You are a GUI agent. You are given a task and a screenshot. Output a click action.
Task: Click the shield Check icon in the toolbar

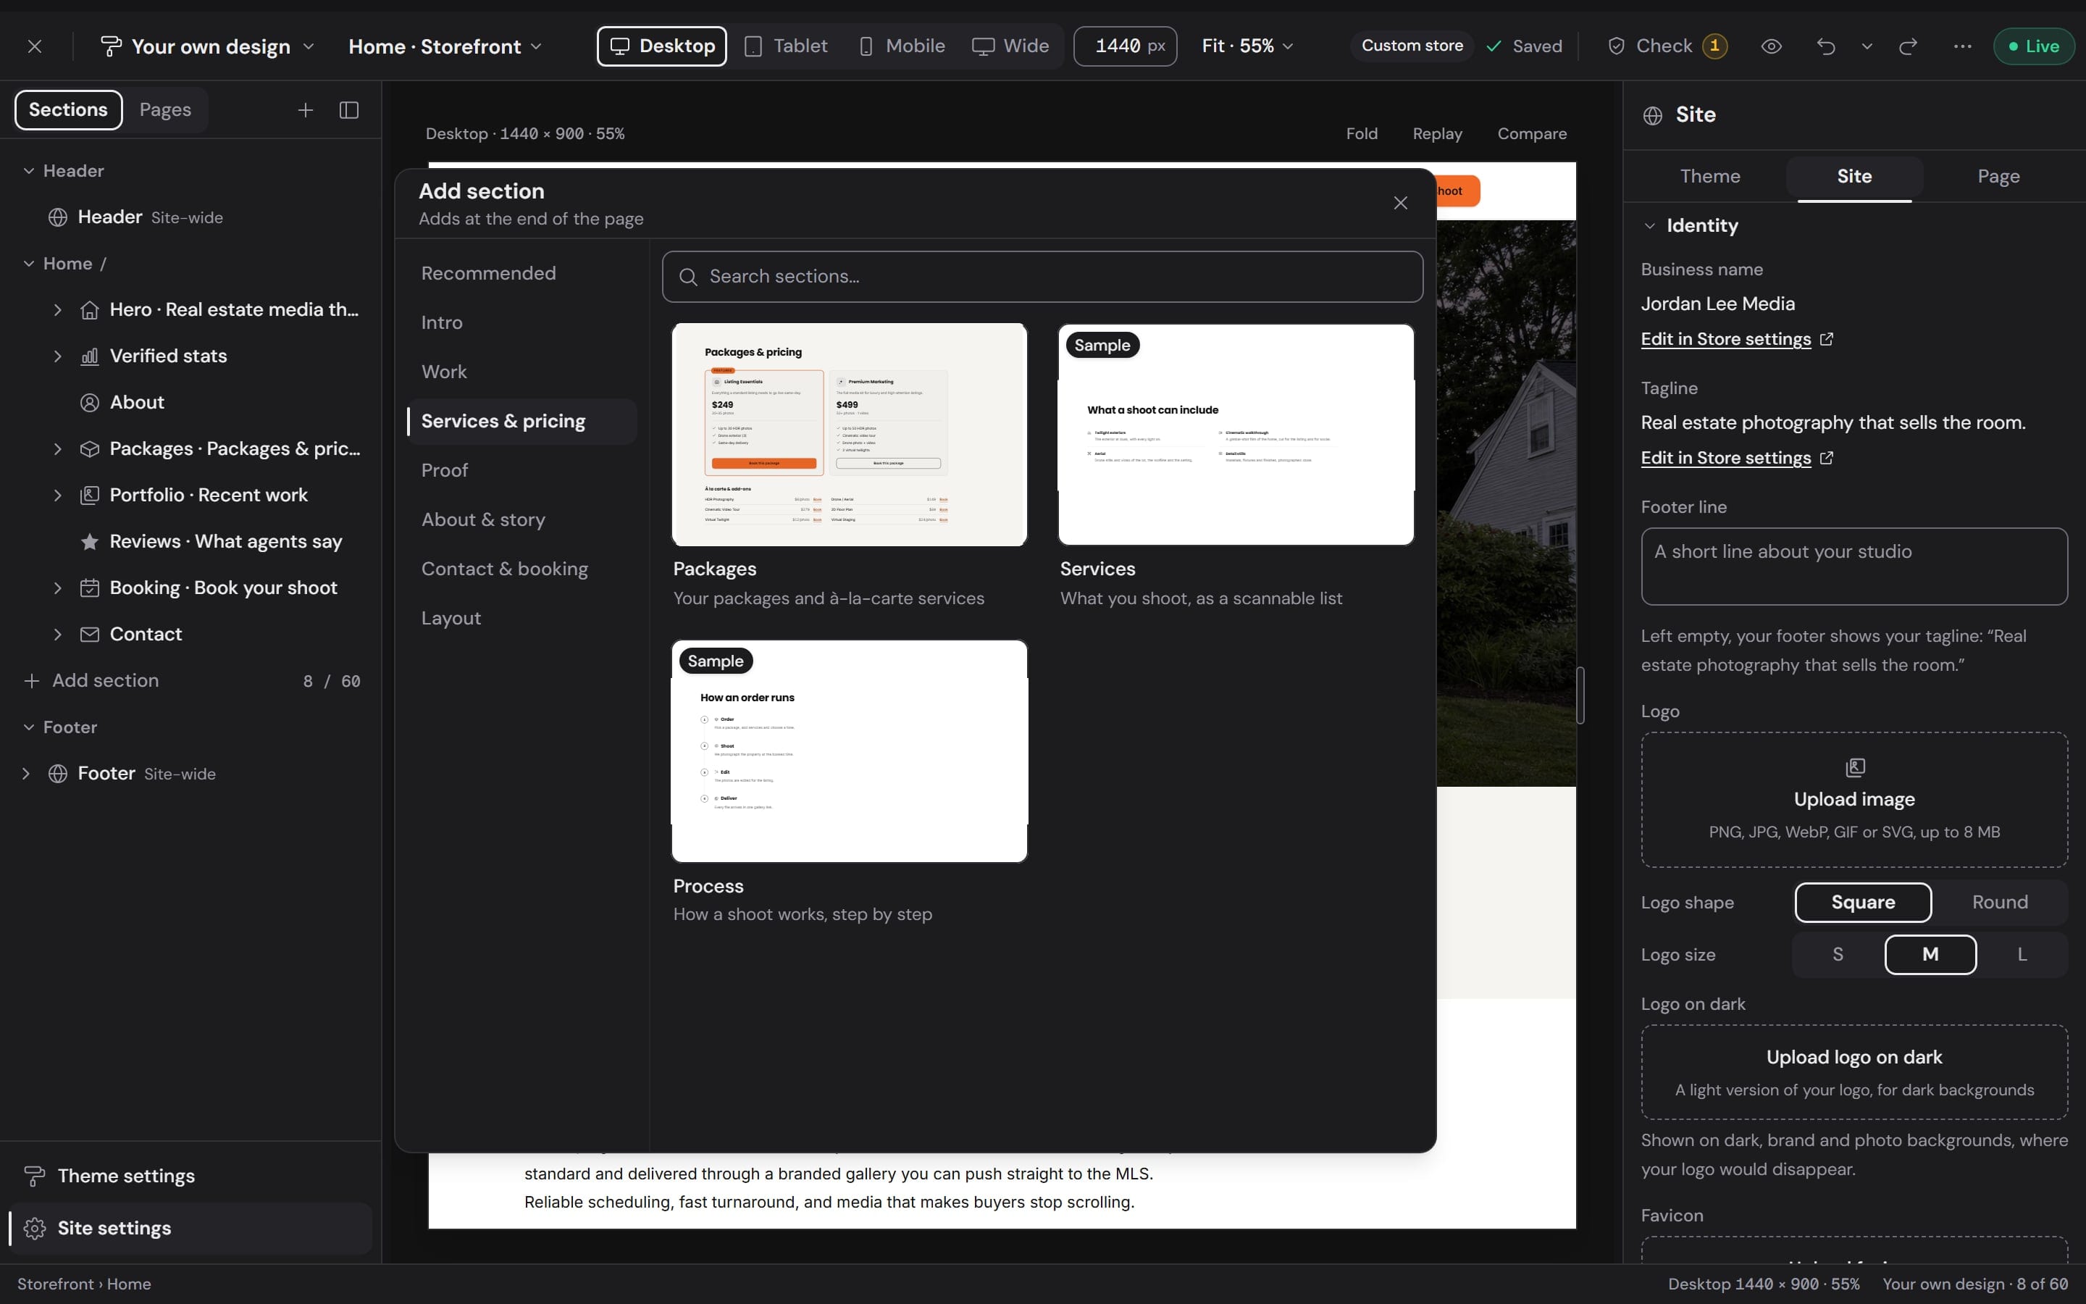click(x=1617, y=46)
